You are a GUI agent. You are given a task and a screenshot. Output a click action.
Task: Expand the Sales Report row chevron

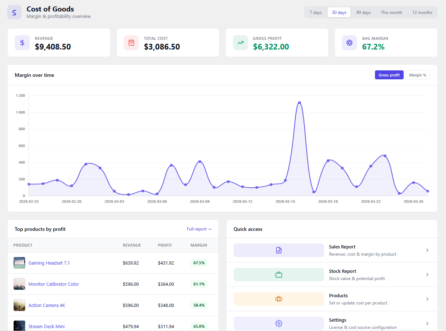click(x=427, y=250)
